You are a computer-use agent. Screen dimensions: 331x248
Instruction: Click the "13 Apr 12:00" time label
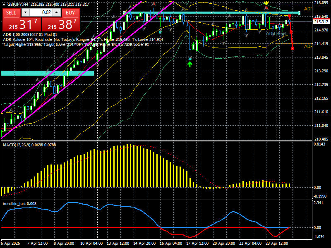118,243
